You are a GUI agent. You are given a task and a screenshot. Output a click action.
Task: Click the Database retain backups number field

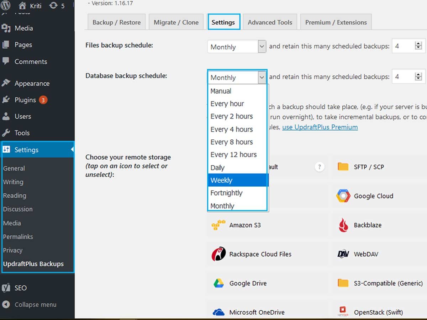pyautogui.click(x=408, y=77)
